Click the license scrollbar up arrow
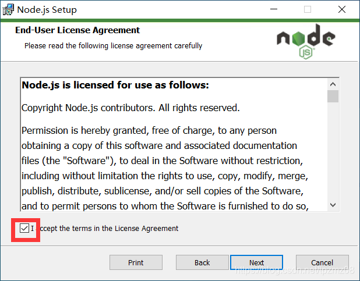360x281 pixels. coord(333,84)
